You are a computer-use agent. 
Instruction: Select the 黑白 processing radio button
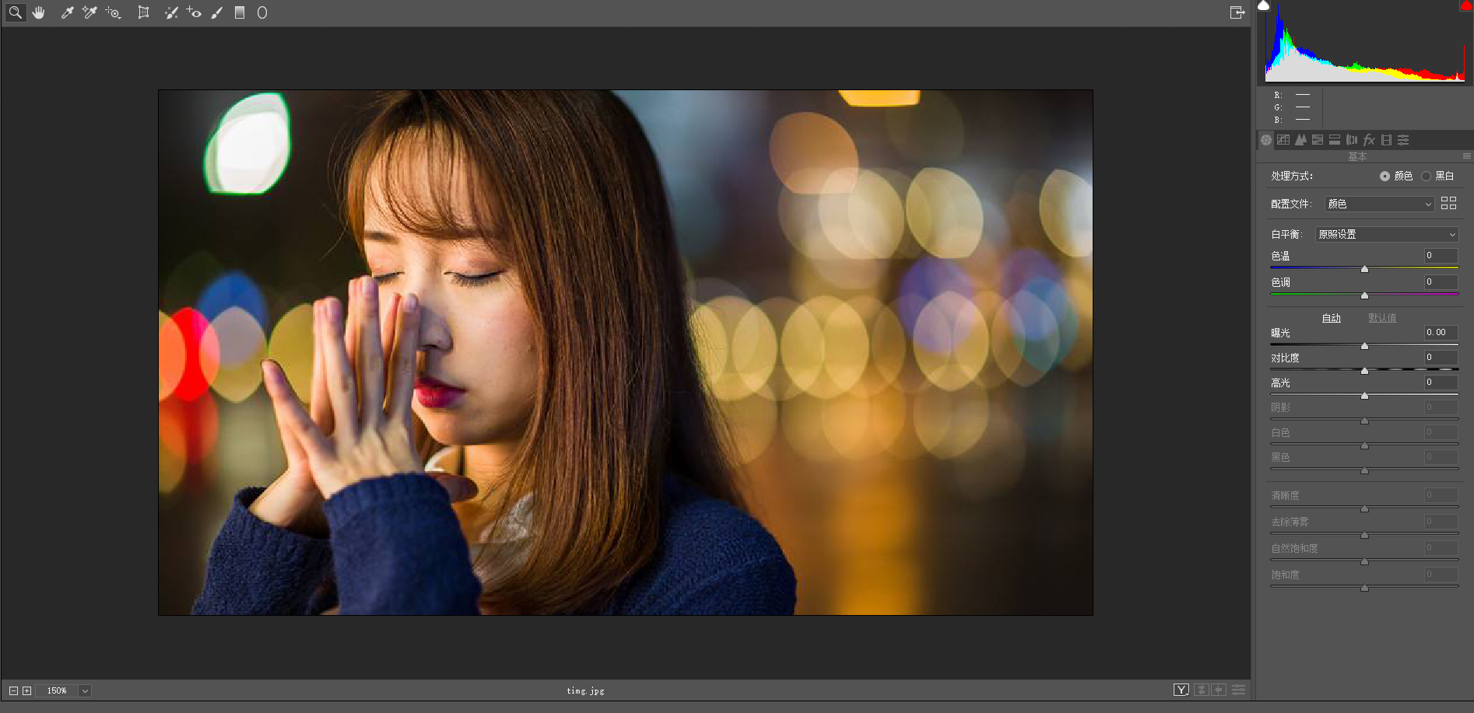1426,177
